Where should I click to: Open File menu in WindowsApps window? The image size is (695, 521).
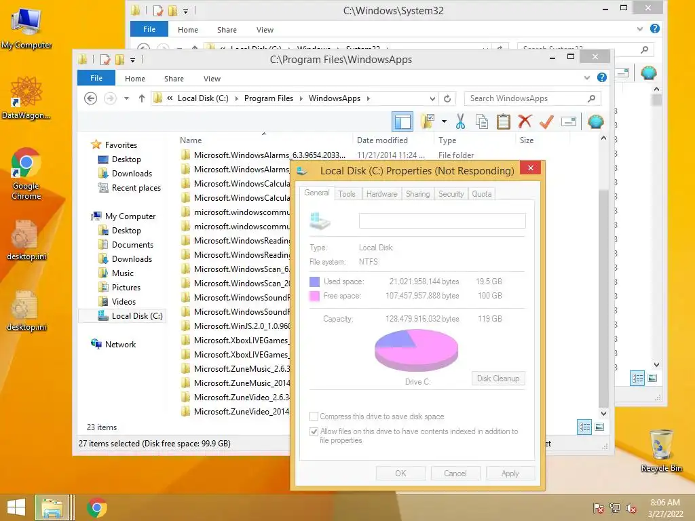tap(96, 78)
